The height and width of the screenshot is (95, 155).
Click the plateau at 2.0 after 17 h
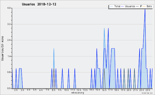[113, 48]
